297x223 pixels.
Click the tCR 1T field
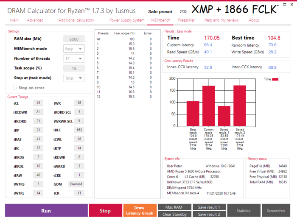pyautogui.click(x=79, y=193)
